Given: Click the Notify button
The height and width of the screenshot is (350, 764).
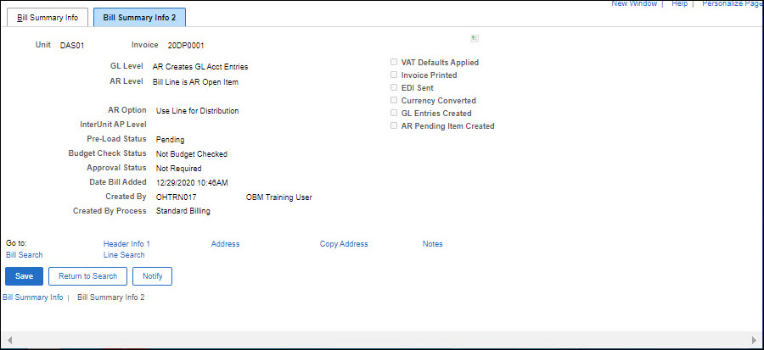Looking at the screenshot, I should [153, 276].
